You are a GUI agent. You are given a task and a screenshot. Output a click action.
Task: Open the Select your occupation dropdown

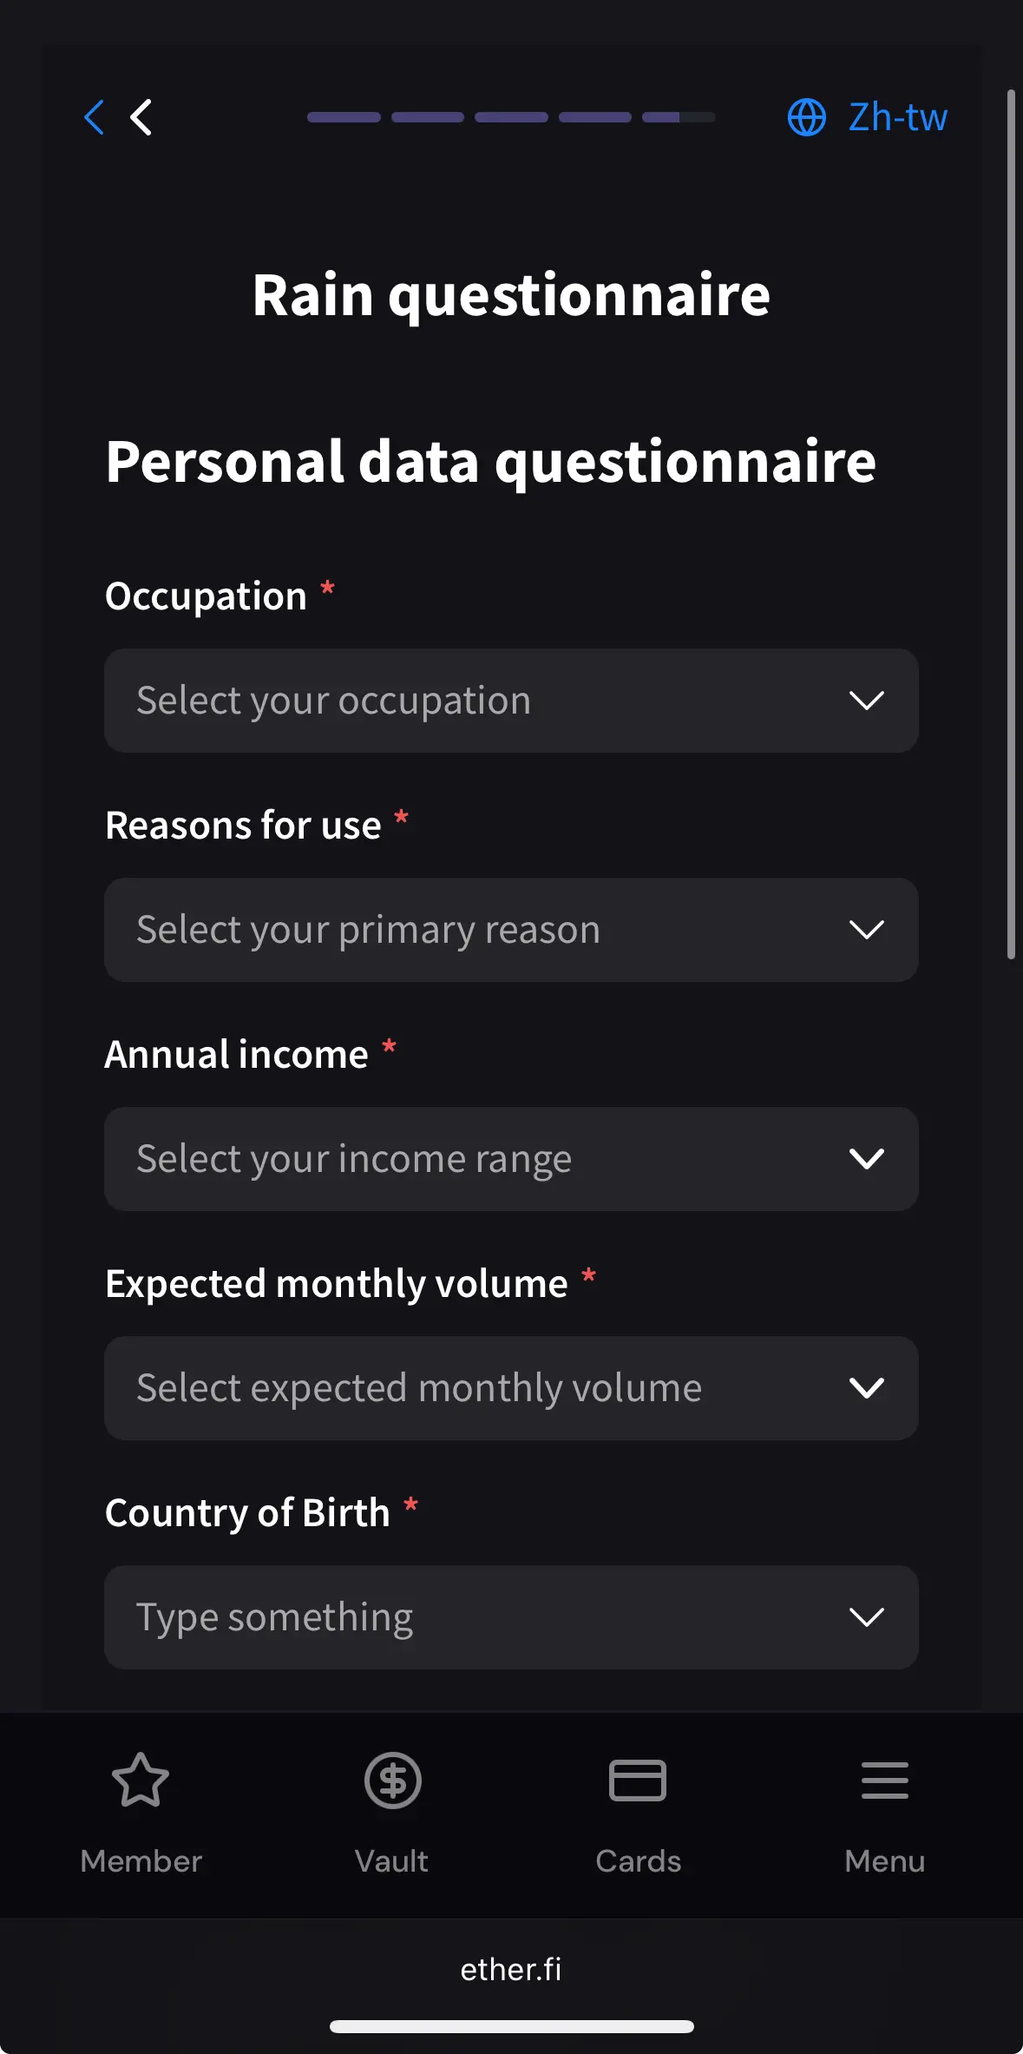tap(511, 701)
